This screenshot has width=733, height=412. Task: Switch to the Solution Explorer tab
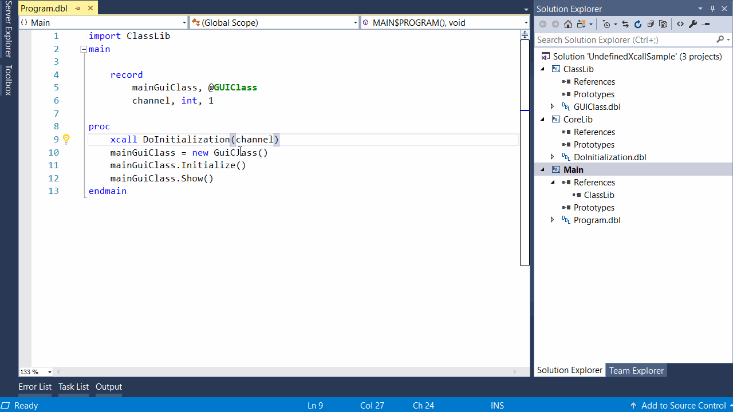tap(570, 370)
